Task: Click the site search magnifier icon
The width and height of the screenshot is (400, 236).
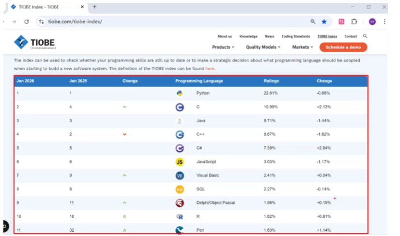Action: 365,36
